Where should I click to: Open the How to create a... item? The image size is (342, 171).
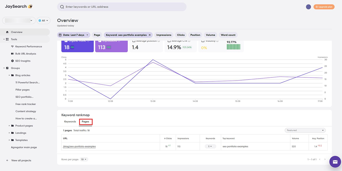pos(26,119)
